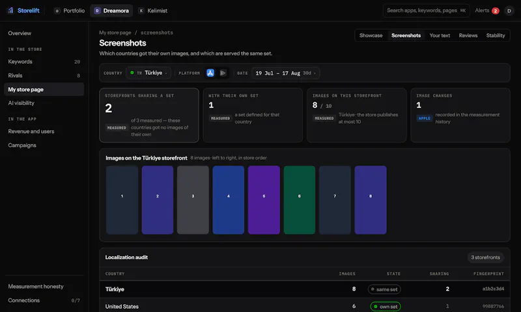Click the Images on this storefront card

pyautogui.click(x=356, y=115)
